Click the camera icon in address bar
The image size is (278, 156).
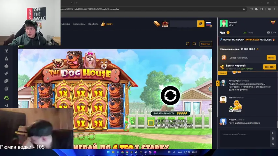[251, 9]
